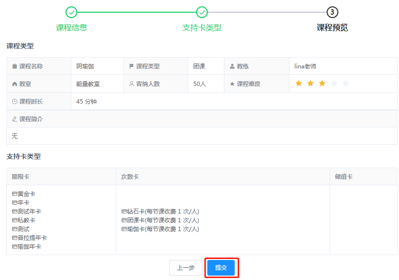
Task: Select the fifth difficulty star
Action: click(346, 84)
